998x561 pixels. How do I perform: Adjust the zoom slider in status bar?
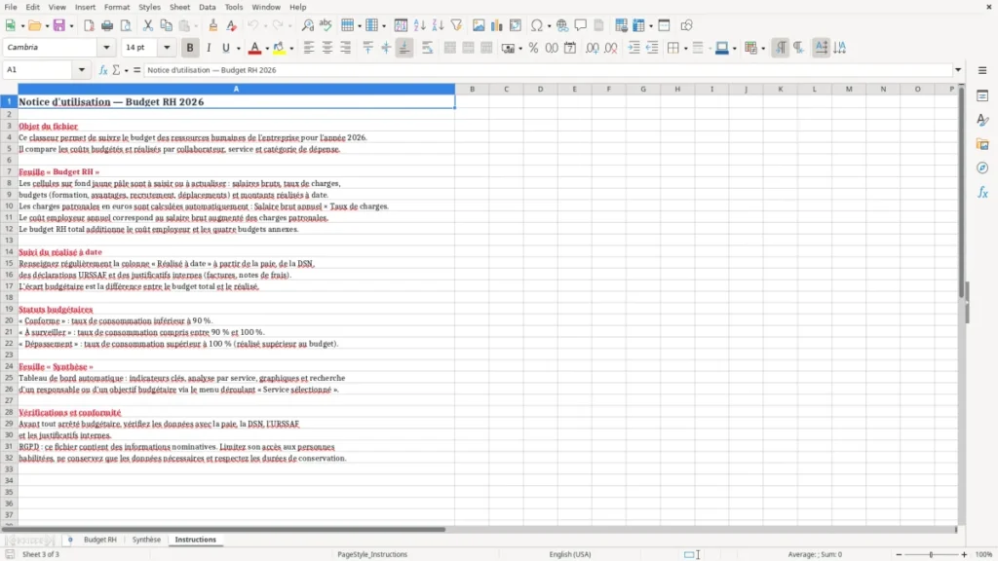(931, 554)
